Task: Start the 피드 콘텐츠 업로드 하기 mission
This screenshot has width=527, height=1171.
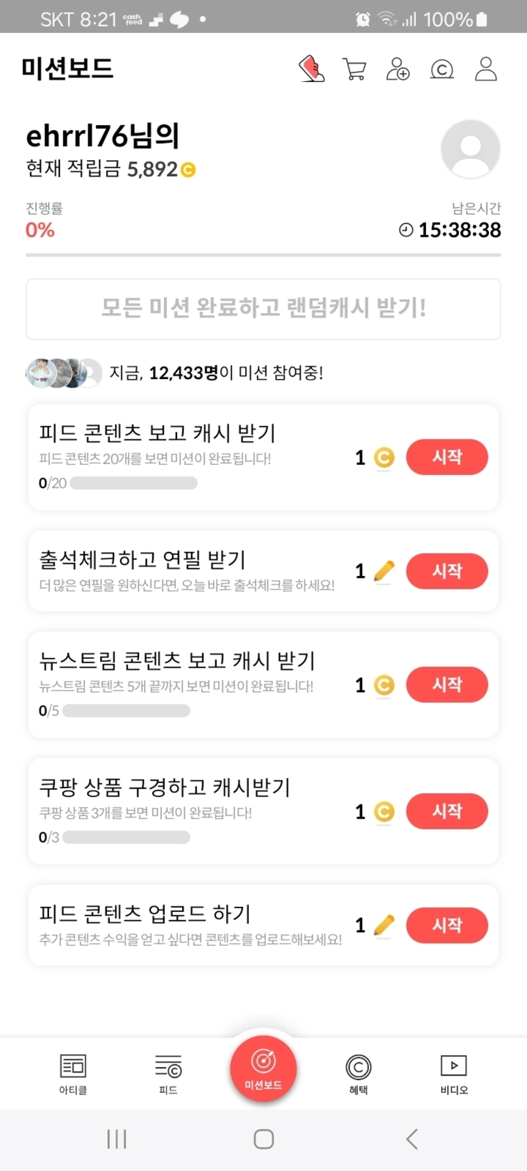Action: click(x=447, y=925)
